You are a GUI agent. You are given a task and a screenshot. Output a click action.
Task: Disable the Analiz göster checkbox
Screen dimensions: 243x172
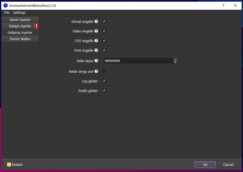coord(104,91)
